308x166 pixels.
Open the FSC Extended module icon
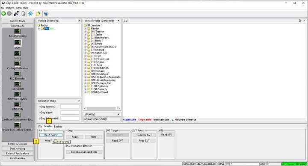[18, 74]
